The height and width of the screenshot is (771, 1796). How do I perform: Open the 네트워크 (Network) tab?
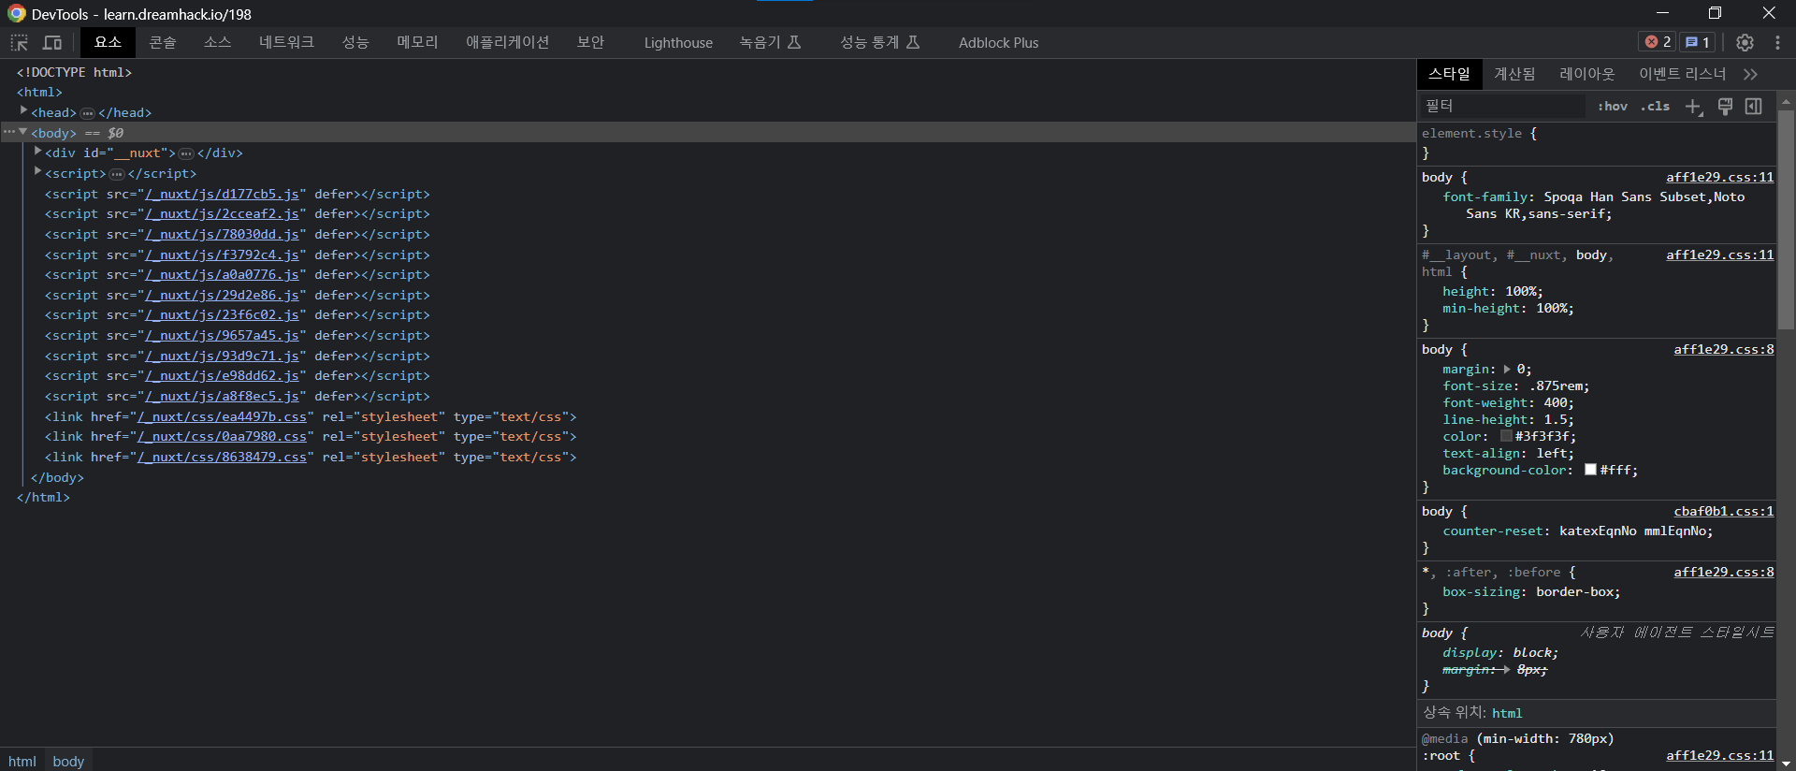(286, 42)
